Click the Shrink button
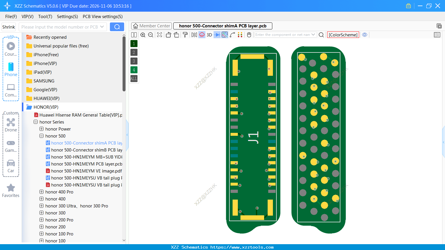This screenshot has width=445, height=250. [x=8, y=27]
